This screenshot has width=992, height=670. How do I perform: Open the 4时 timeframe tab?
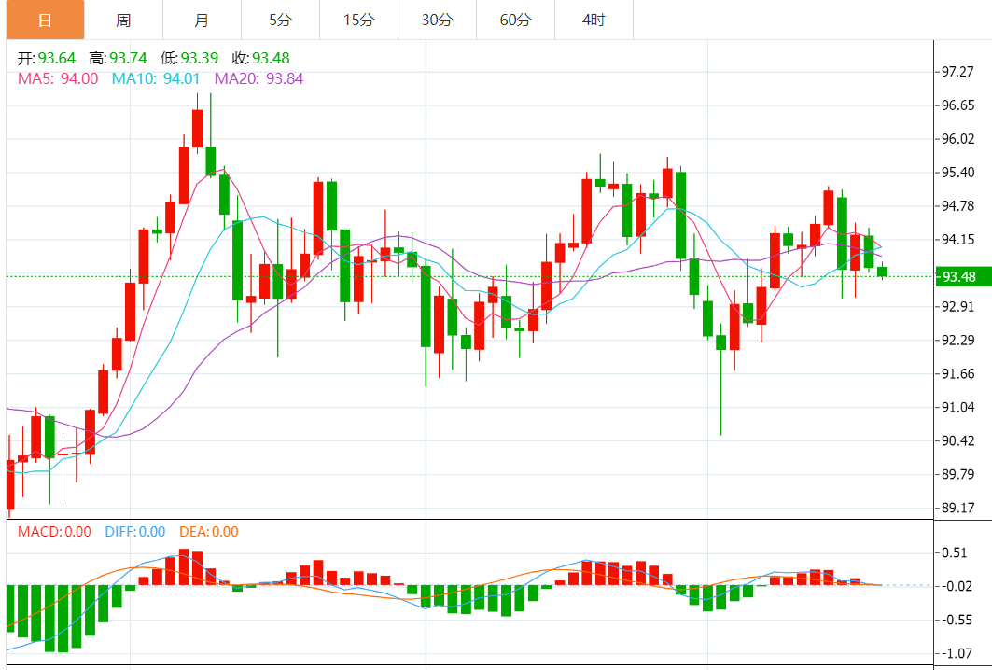pyautogui.click(x=594, y=21)
